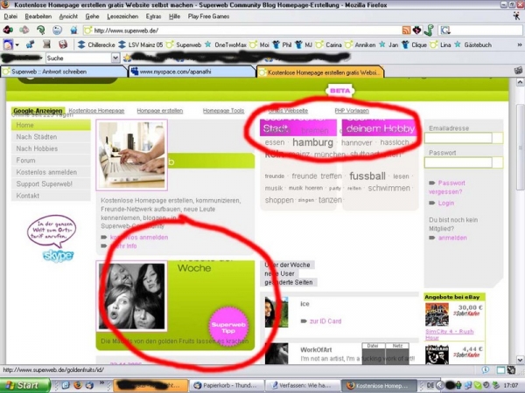Viewport: 525px width, 393px height.
Task: Click the DE language indicator in taskbar
Action: [430, 385]
